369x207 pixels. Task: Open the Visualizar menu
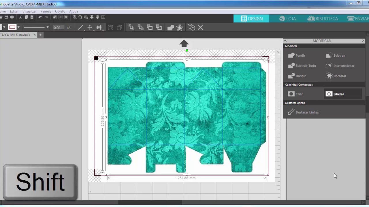click(29, 11)
